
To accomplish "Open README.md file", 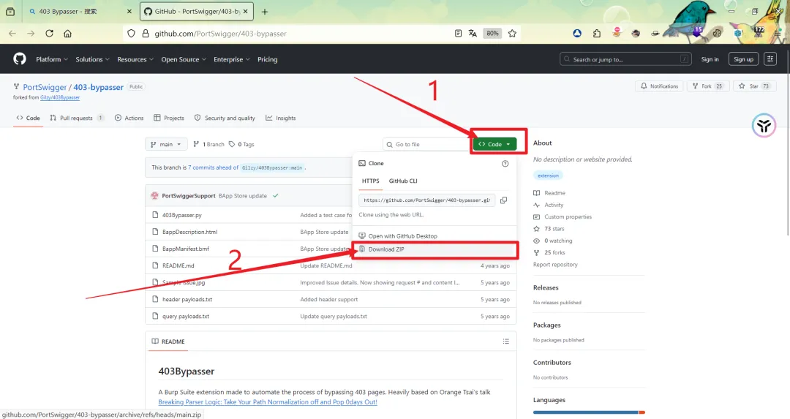I will click(x=178, y=265).
